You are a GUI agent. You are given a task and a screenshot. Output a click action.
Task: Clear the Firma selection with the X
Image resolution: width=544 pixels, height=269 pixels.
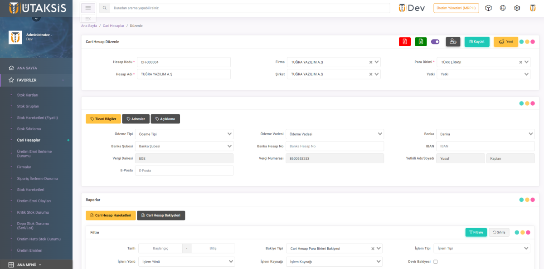point(370,62)
